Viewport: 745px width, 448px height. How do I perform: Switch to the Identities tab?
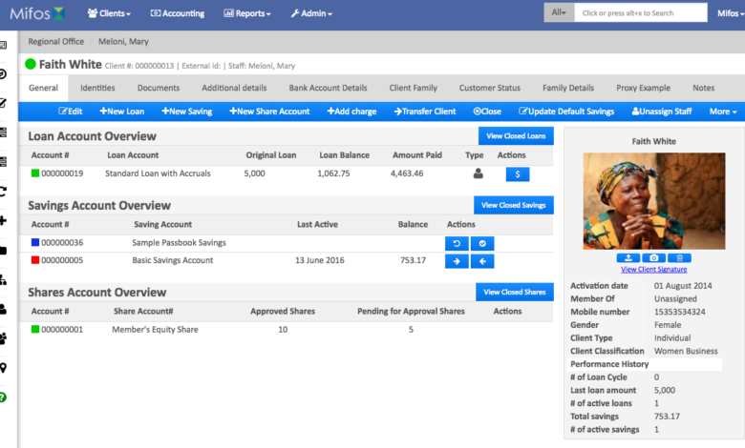(x=97, y=88)
